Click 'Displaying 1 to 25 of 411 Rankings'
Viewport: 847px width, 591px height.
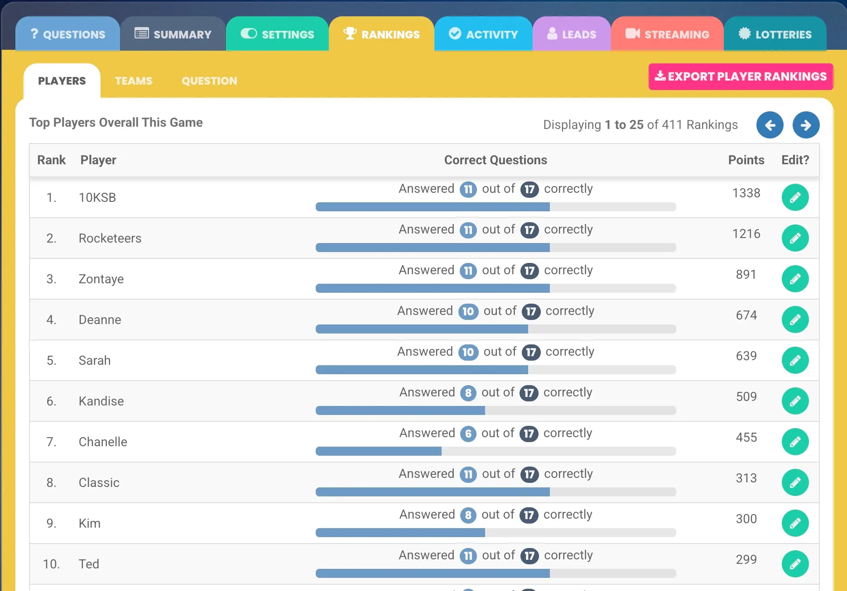pyautogui.click(x=640, y=125)
